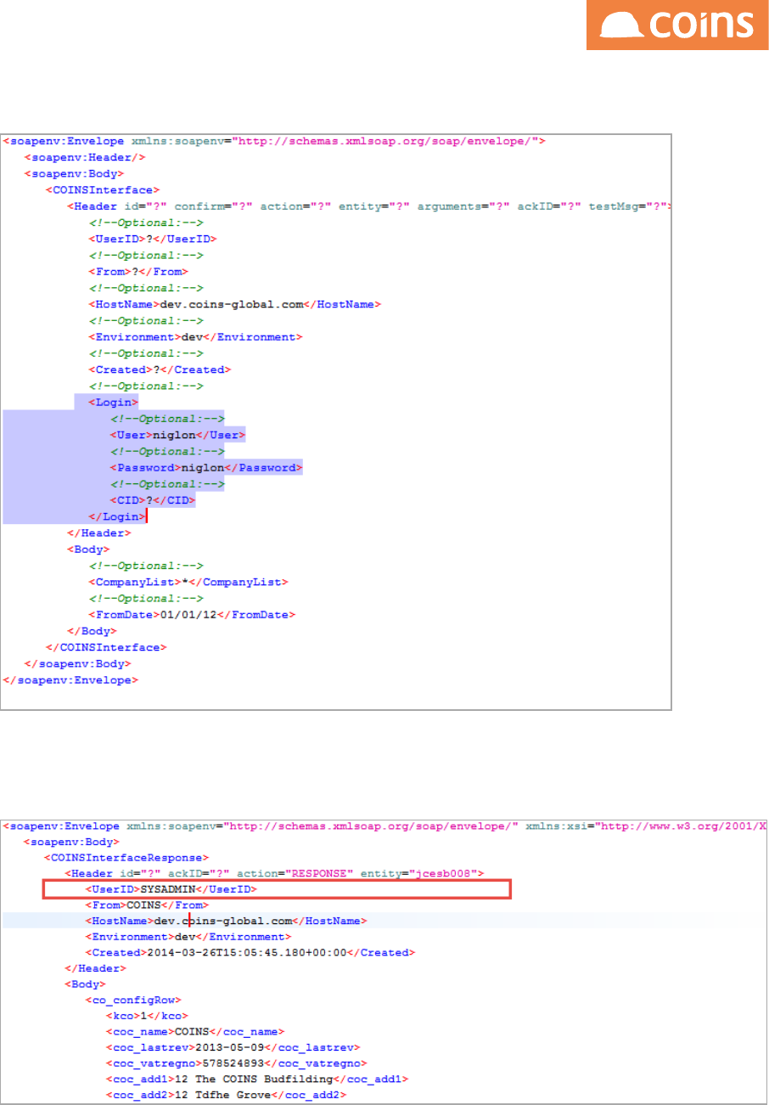Select the FromDate 01/01/12 line
Screen dimensions: 769x1105
191,614
